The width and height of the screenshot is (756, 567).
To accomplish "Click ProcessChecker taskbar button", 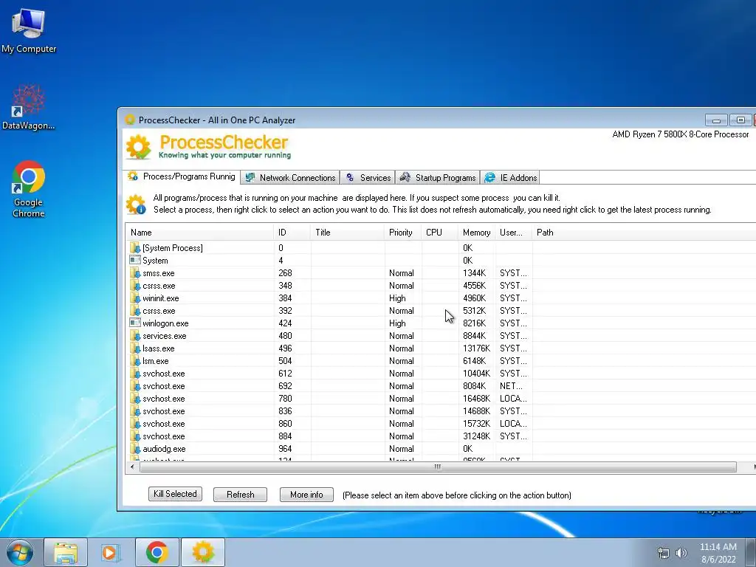I will [x=202, y=552].
